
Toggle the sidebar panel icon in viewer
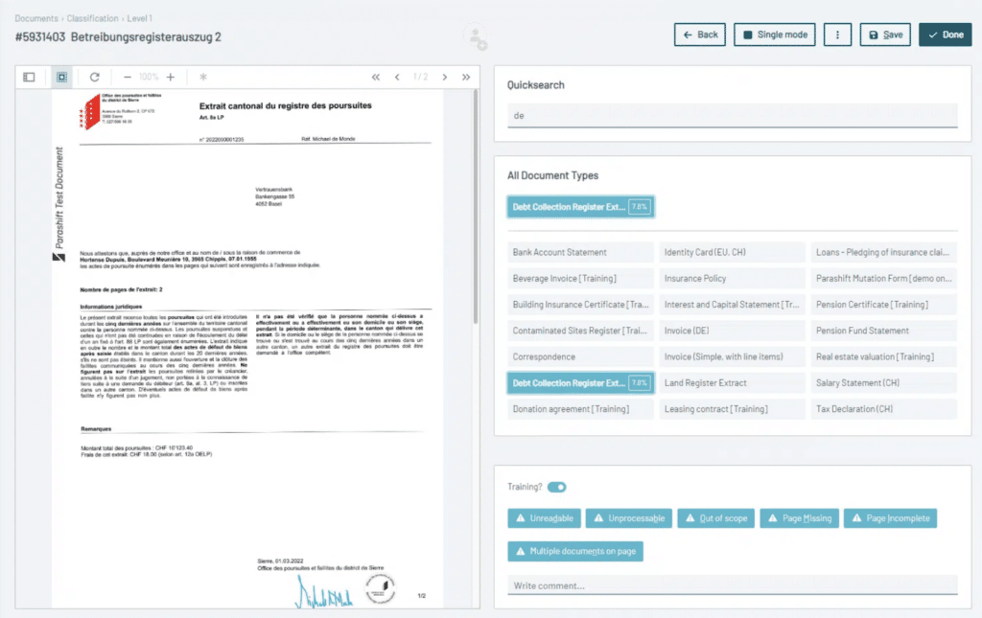29,77
